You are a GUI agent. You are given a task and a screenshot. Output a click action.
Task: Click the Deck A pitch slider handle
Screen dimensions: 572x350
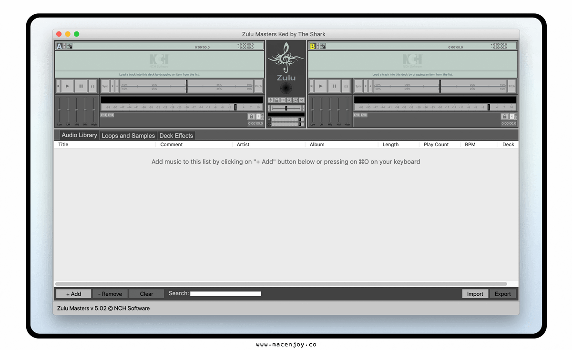point(187,86)
